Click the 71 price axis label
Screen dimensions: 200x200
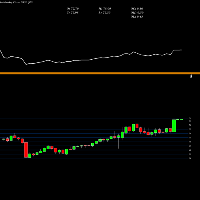[x=190, y=125]
